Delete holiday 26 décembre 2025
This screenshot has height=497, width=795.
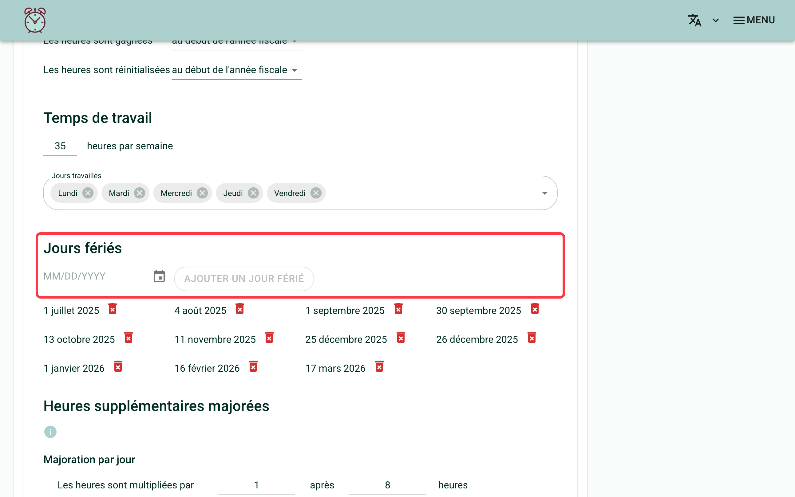pyautogui.click(x=532, y=338)
